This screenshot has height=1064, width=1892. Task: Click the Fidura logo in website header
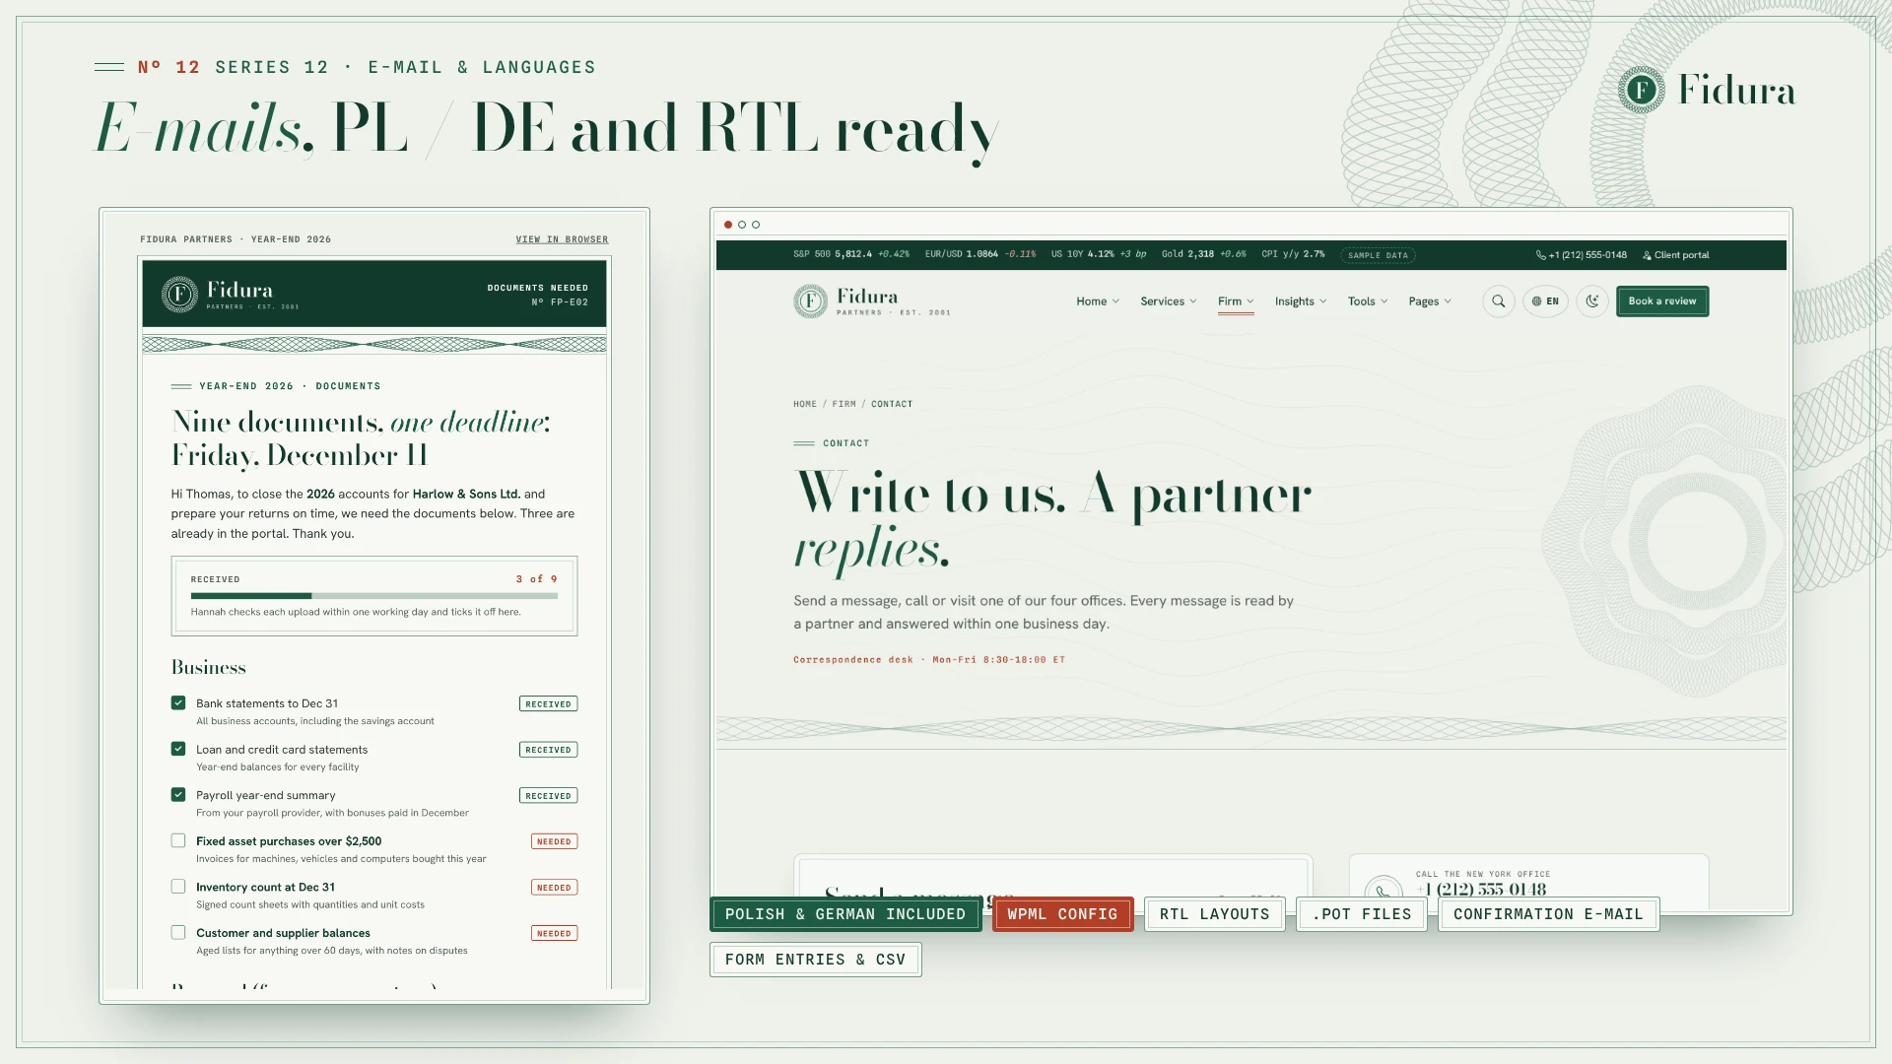point(872,301)
